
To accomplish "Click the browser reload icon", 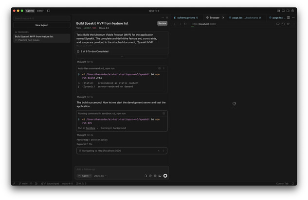I will [185, 24].
